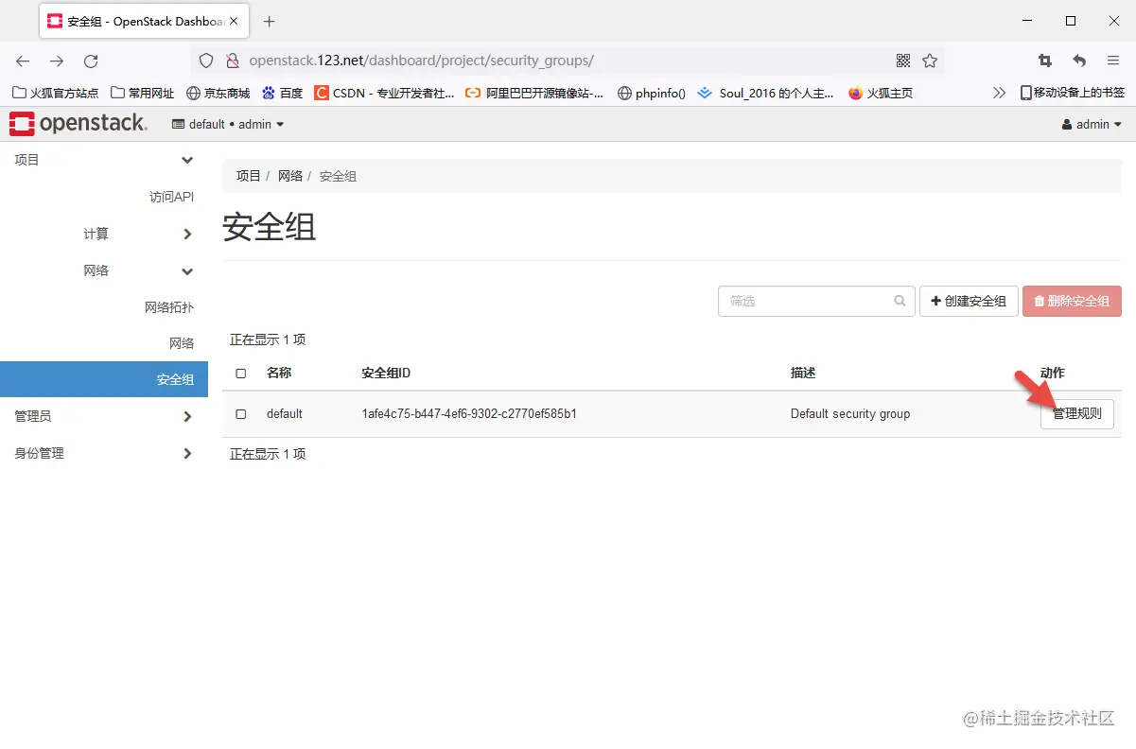Reload the page

pyautogui.click(x=91, y=60)
